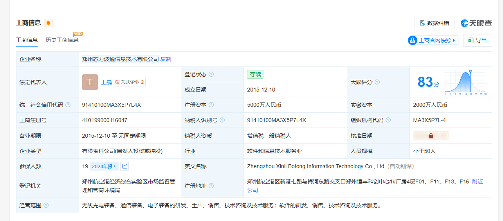
Task: Click the trend chart icon beside 2024年报
Action: coord(124,166)
